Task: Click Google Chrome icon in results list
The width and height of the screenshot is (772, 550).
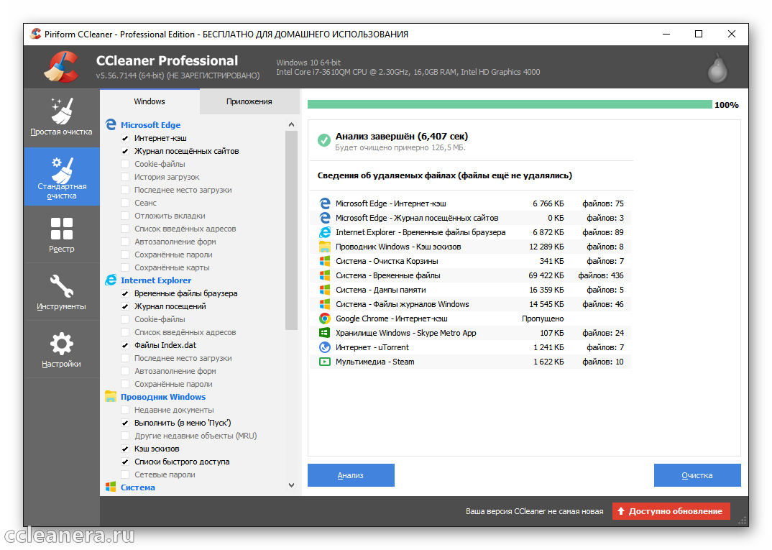Action: [324, 318]
